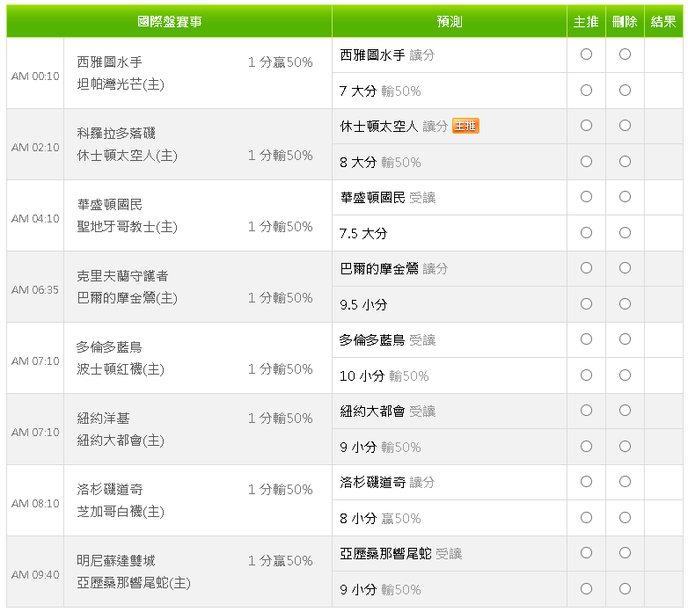The height and width of the screenshot is (612, 688).
Task: Click the 預測 column header
Action: pos(450,21)
